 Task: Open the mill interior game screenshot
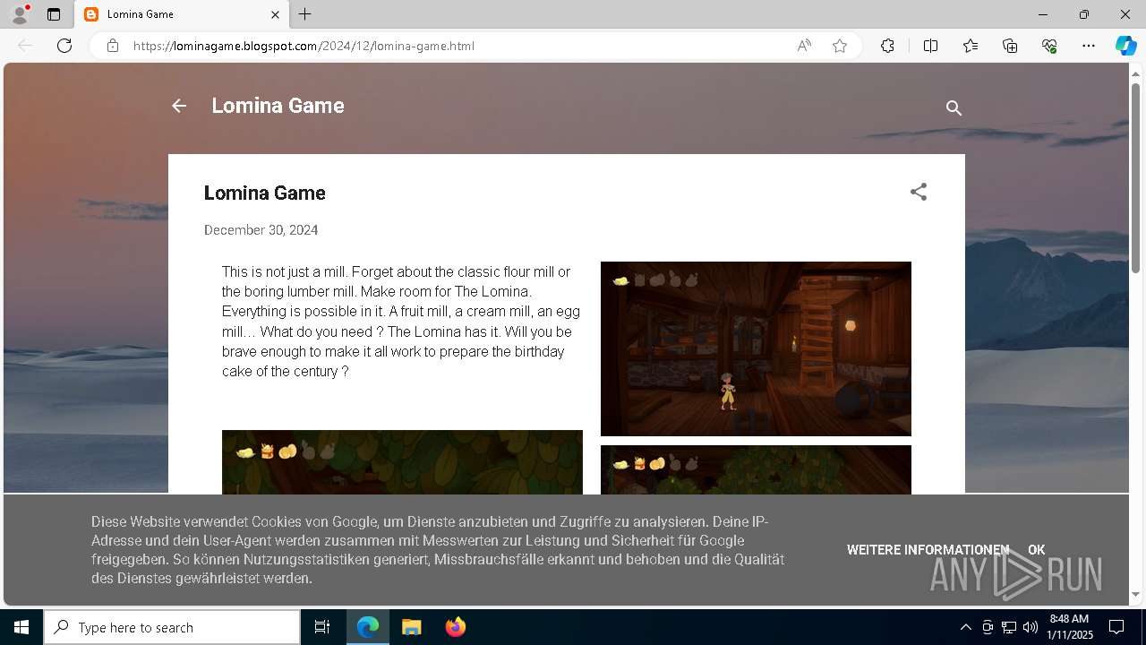point(756,348)
